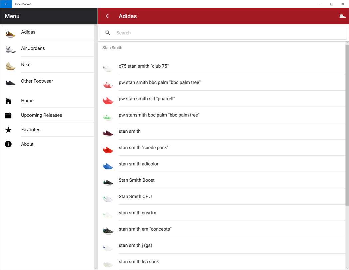The image size is (349, 270).
Task: Click the Other Footwear black shoe icon
Action: click(10, 83)
